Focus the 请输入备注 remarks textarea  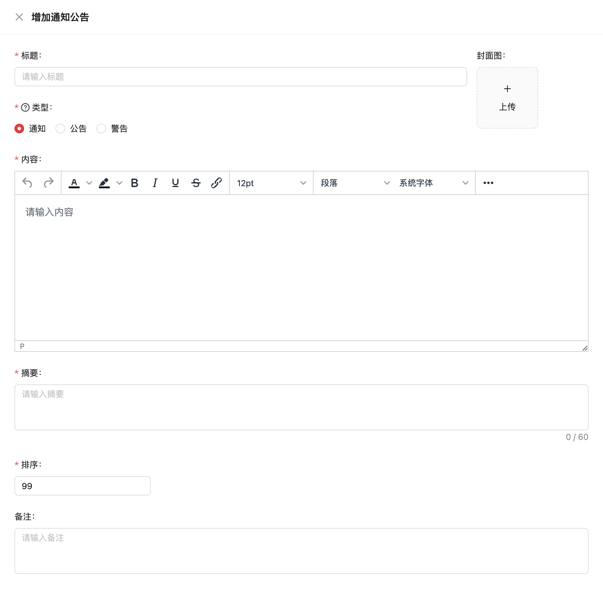point(301,551)
